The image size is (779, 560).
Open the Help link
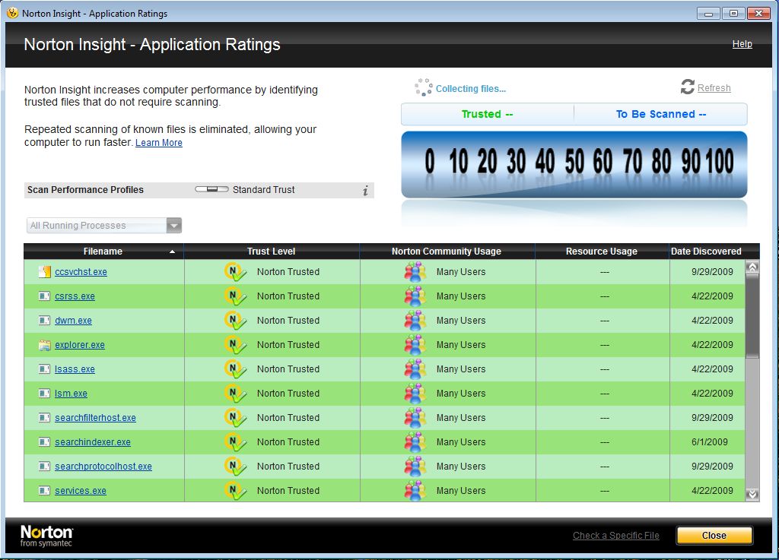pos(742,44)
